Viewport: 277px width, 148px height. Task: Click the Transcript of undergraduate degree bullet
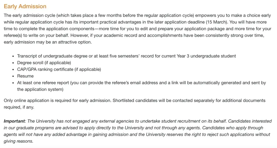(x=77, y=56)
